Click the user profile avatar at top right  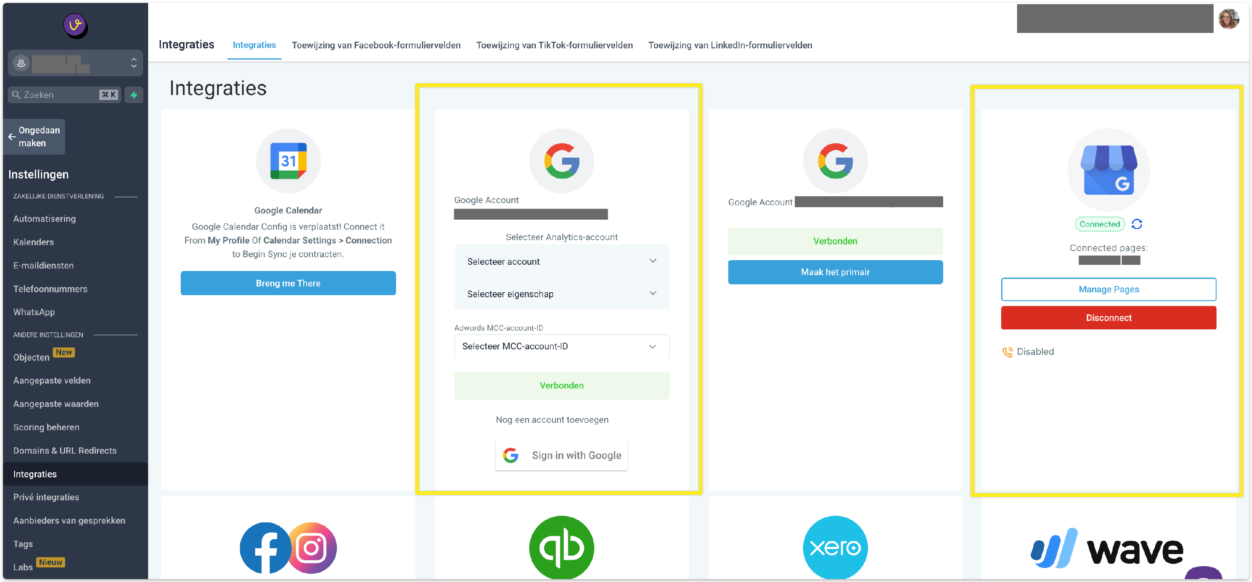tap(1228, 19)
